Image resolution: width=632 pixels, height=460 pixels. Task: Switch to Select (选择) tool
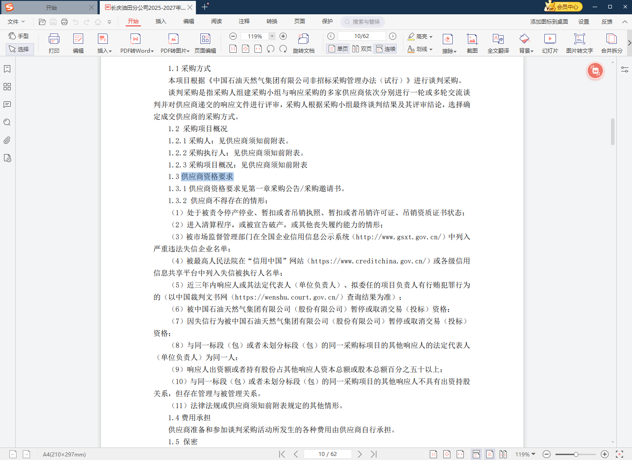(x=19, y=49)
